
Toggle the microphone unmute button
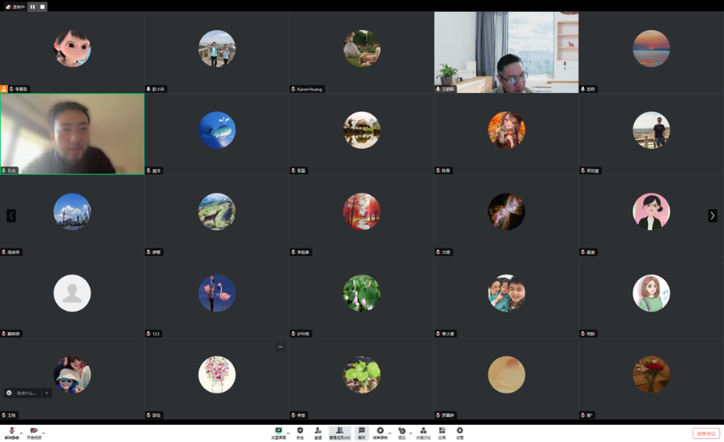point(11,432)
